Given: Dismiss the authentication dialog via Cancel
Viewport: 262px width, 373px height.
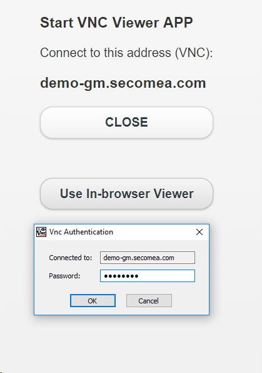Looking at the screenshot, I should [149, 301].
